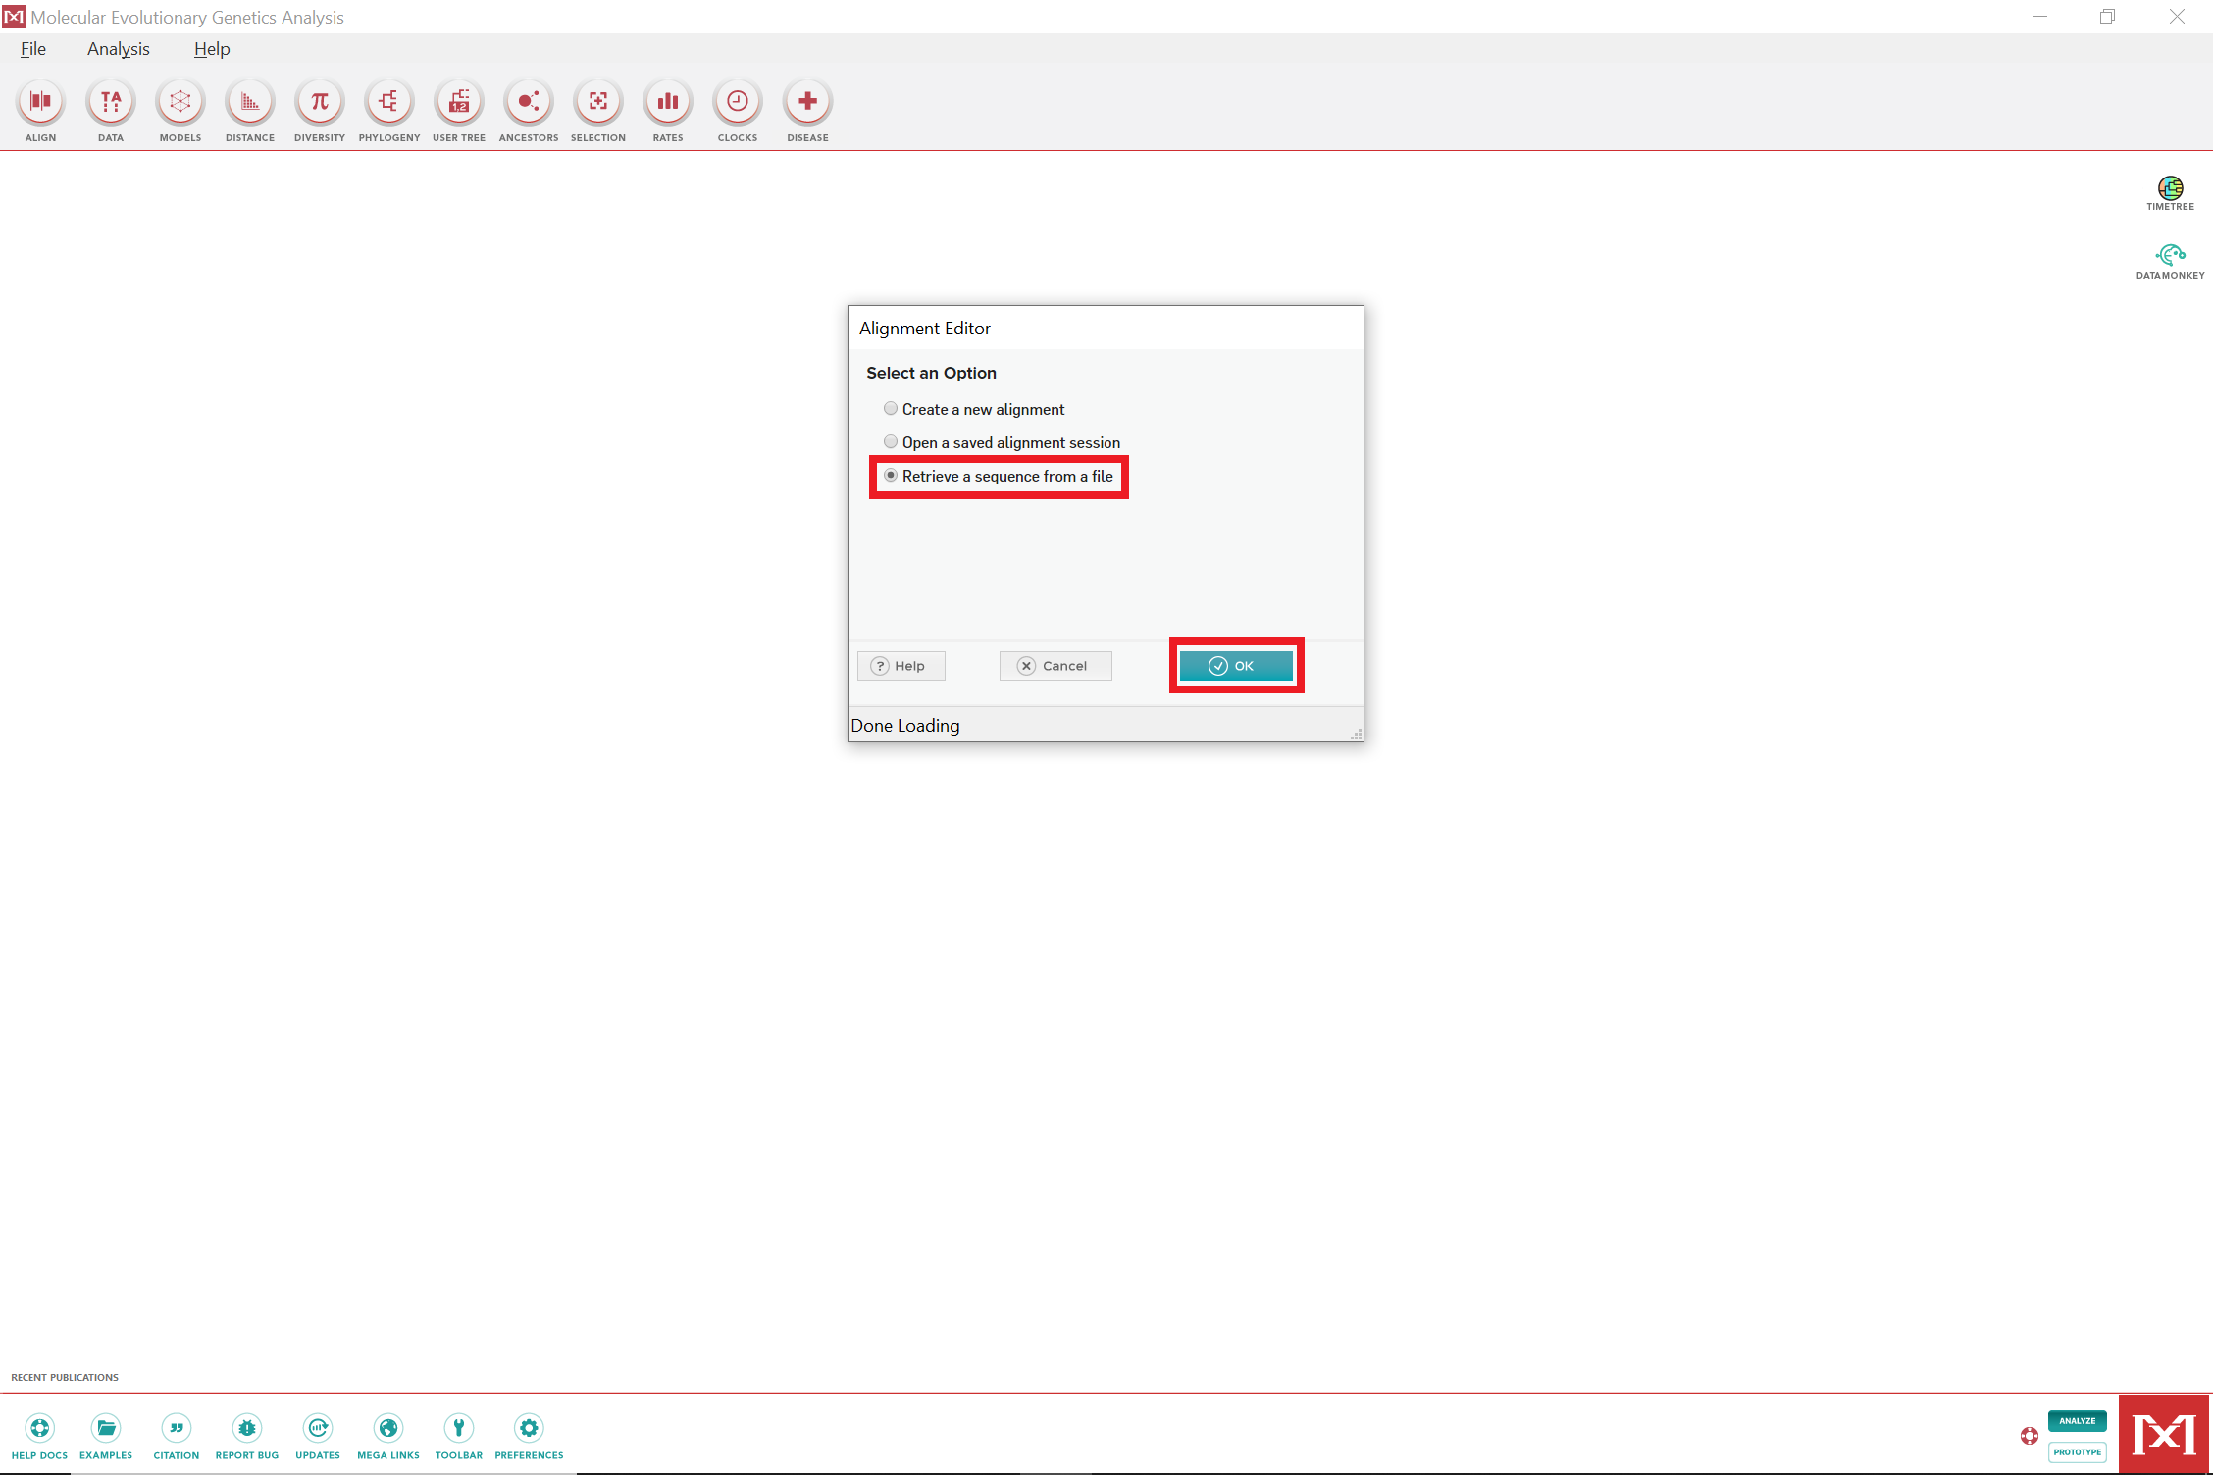Screen dimensions: 2213x1475
Task: Open the Selection analysis icon
Action: [598, 102]
